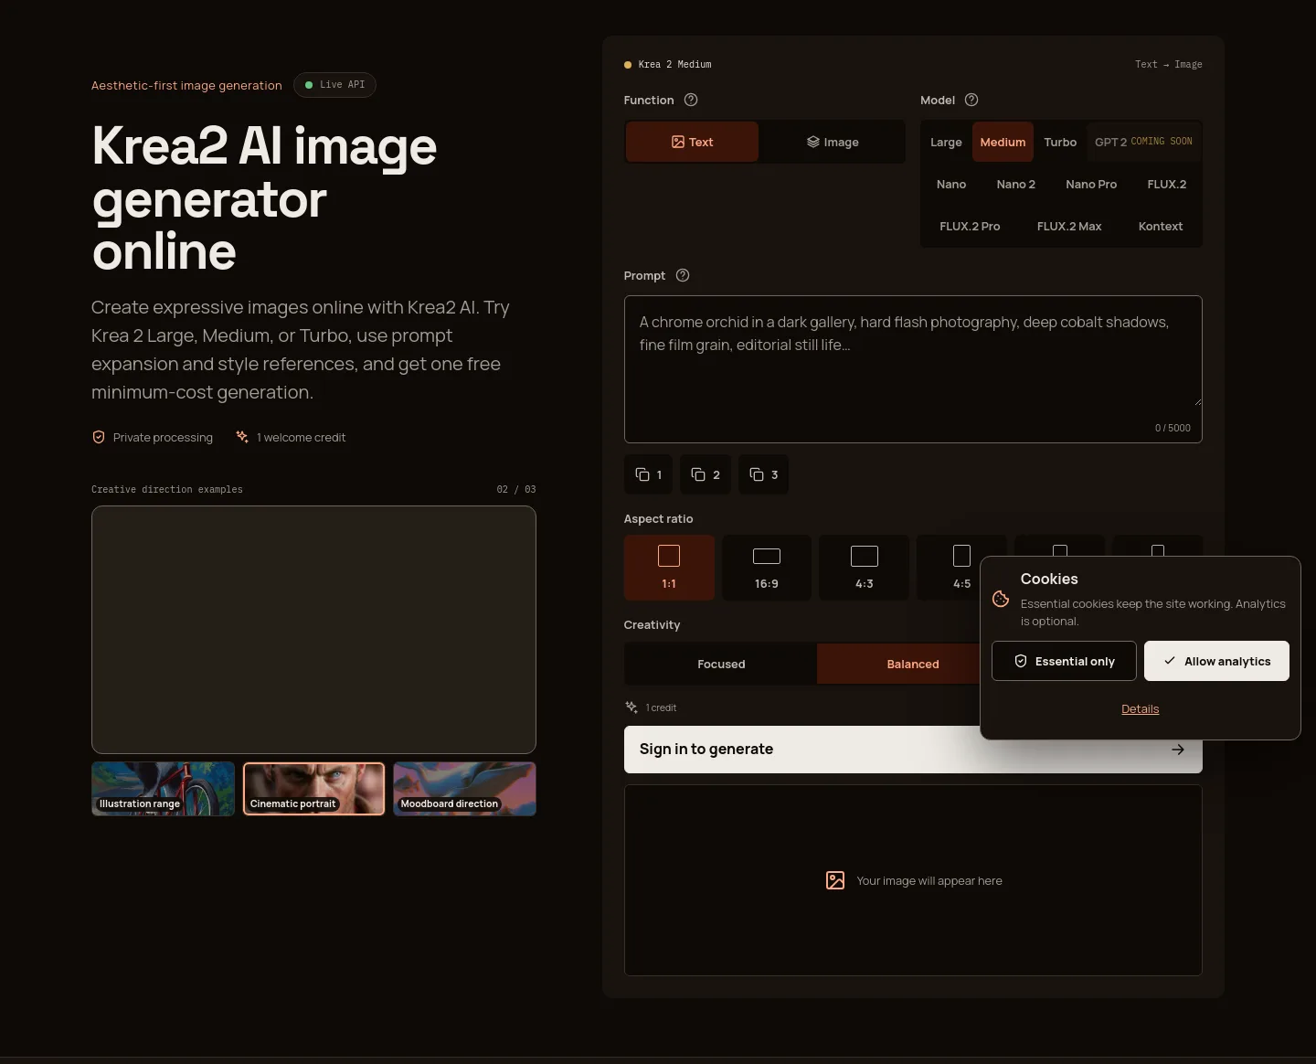
Task: Click the arrow icon on Sign in bar
Action: pyautogui.click(x=1178, y=750)
